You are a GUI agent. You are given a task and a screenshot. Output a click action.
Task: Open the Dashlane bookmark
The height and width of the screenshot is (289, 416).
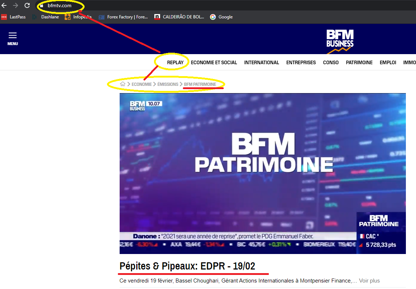(46, 17)
